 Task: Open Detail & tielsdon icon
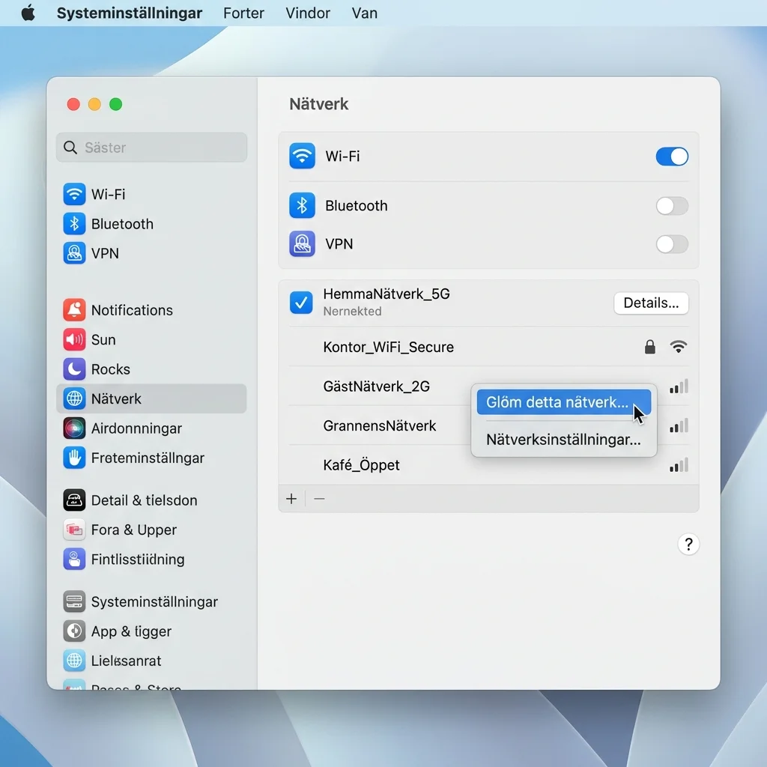click(74, 500)
